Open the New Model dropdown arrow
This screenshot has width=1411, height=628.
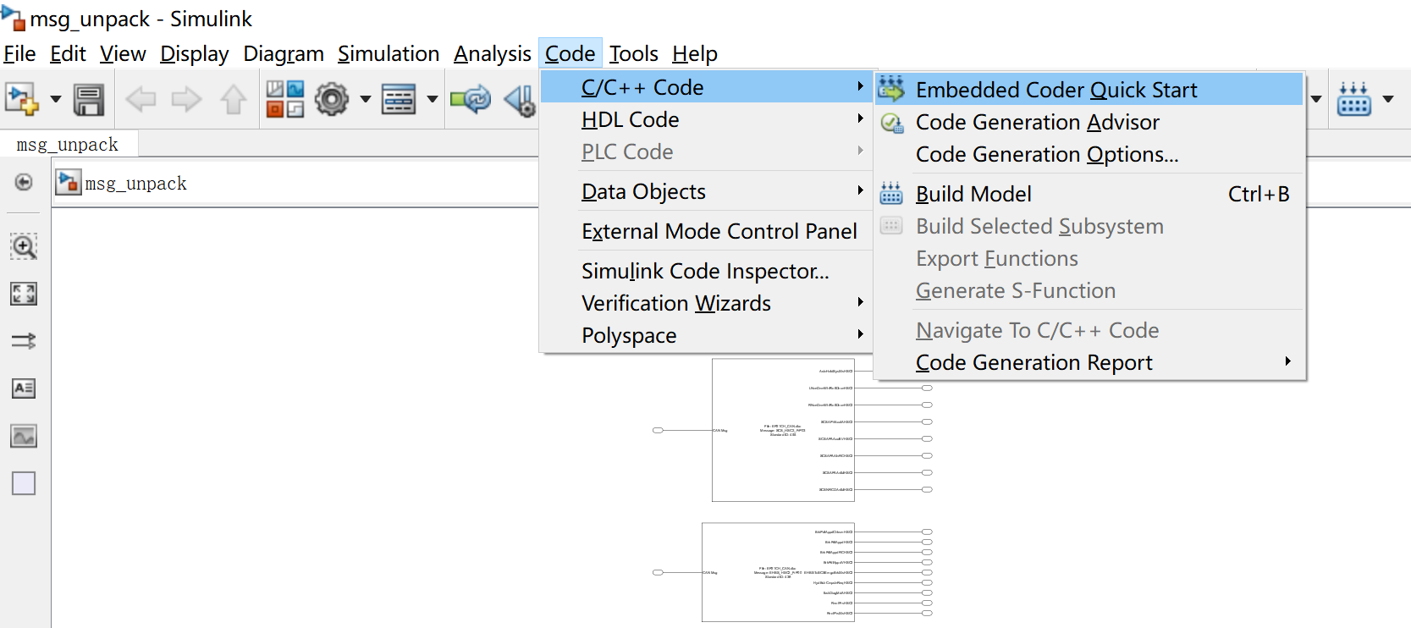(56, 99)
